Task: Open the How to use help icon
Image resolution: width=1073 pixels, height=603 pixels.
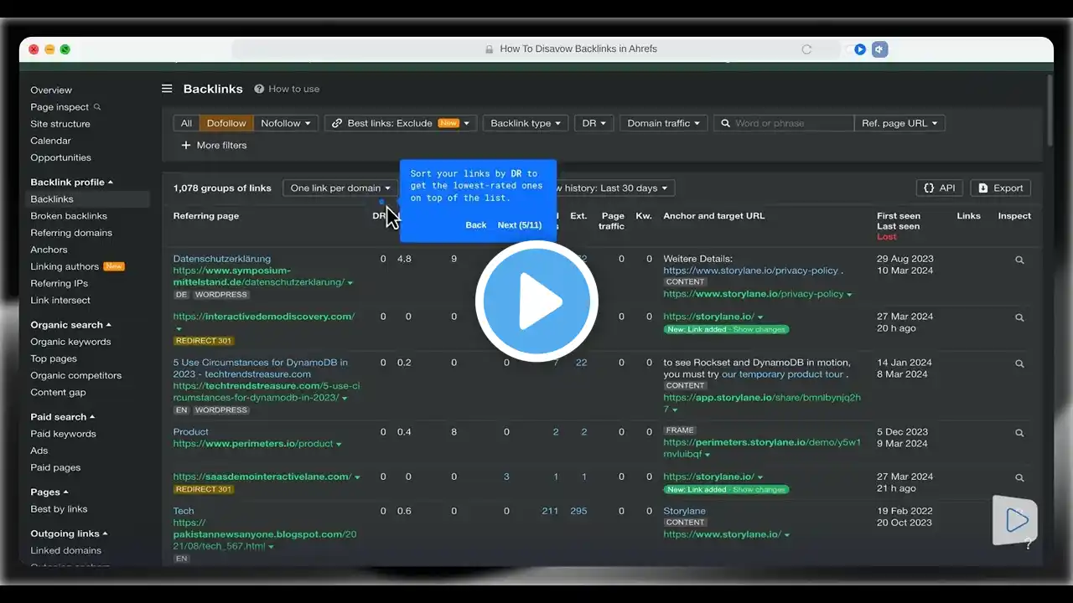Action: [259, 89]
